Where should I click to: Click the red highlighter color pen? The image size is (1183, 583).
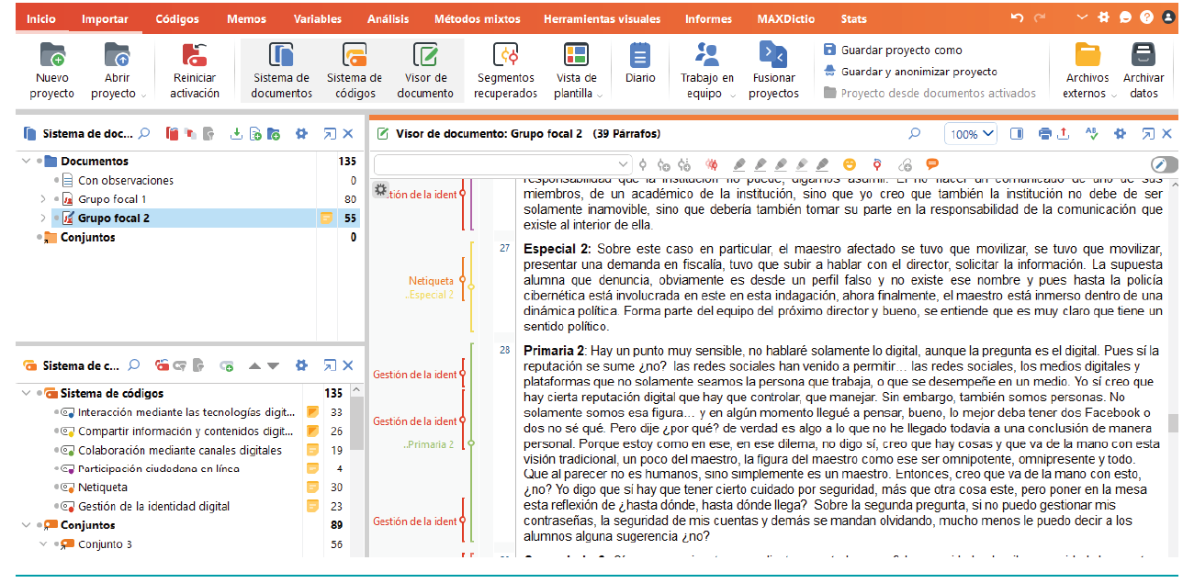pyautogui.click(x=739, y=164)
